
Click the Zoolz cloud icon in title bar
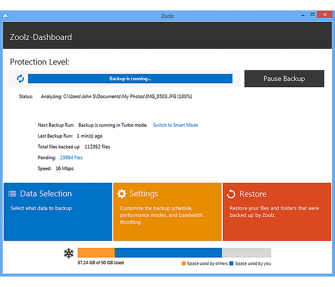[x=5, y=16]
